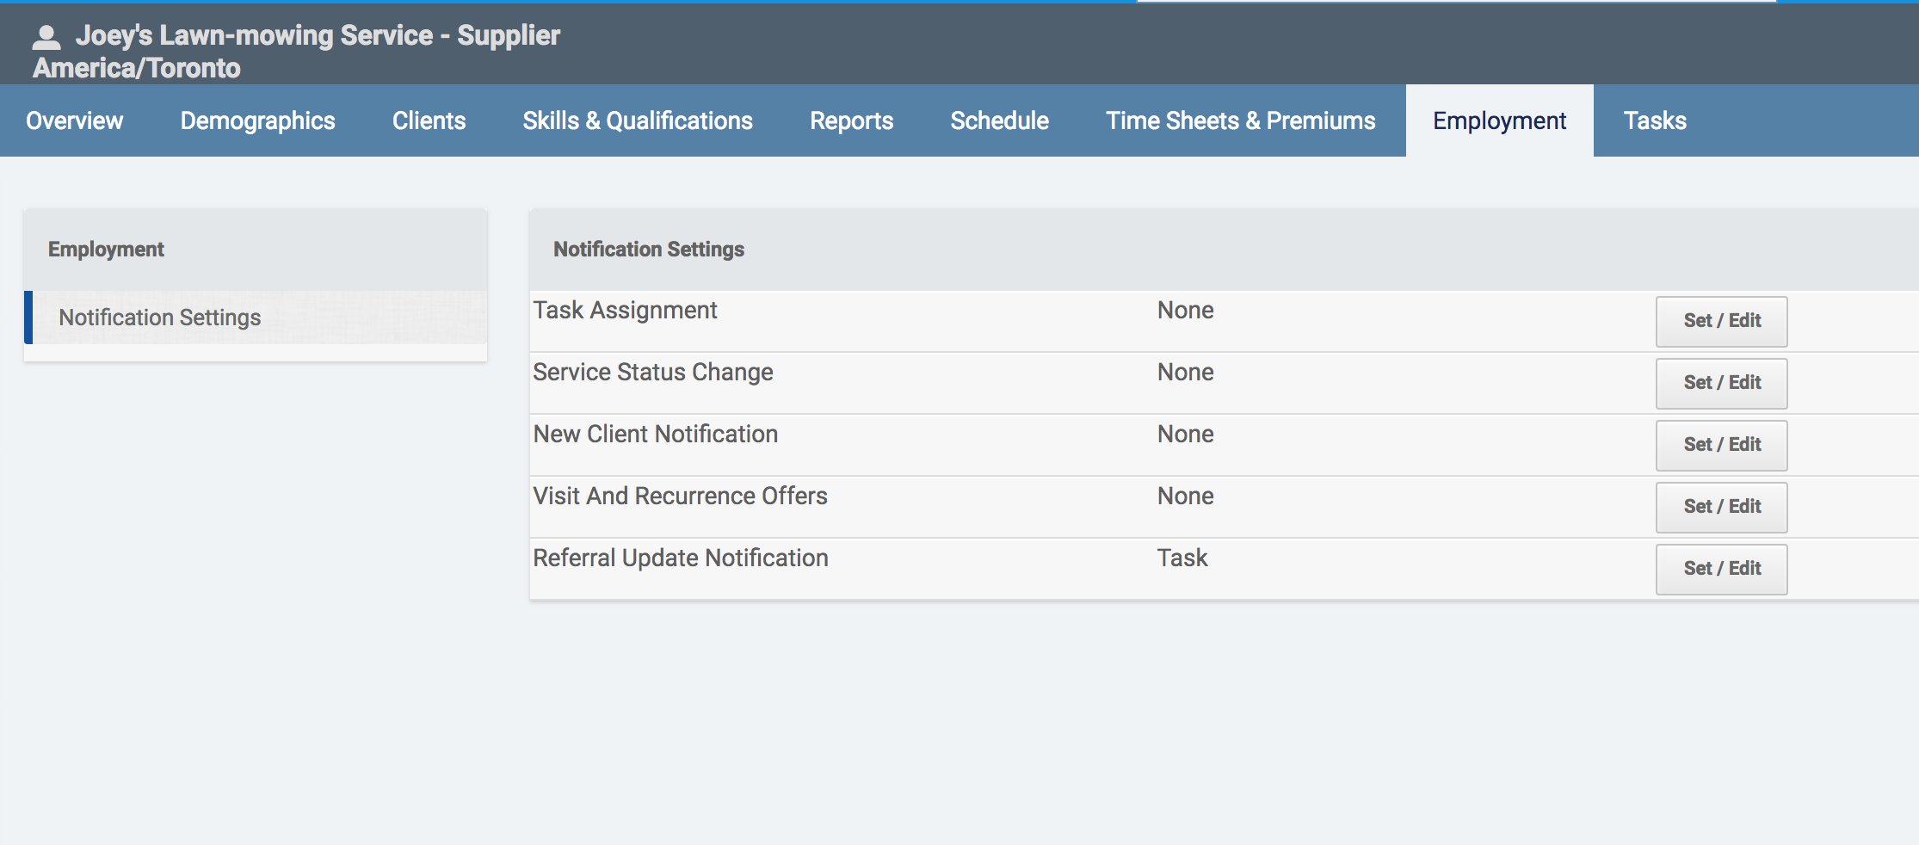Screen dimensions: 1919x845
Task: Switch to the Demographics tab
Action: pyautogui.click(x=257, y=120)
